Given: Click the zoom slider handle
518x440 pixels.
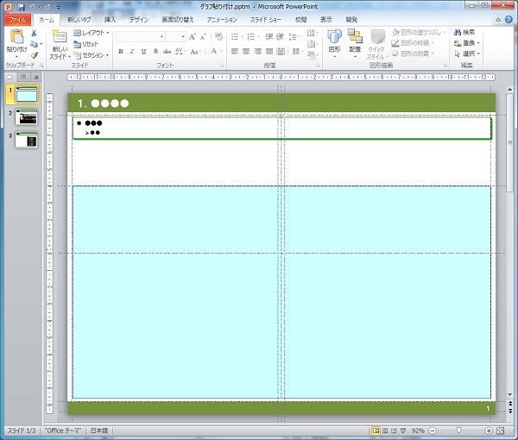Looking at the screenshot, I should point(458,431).
